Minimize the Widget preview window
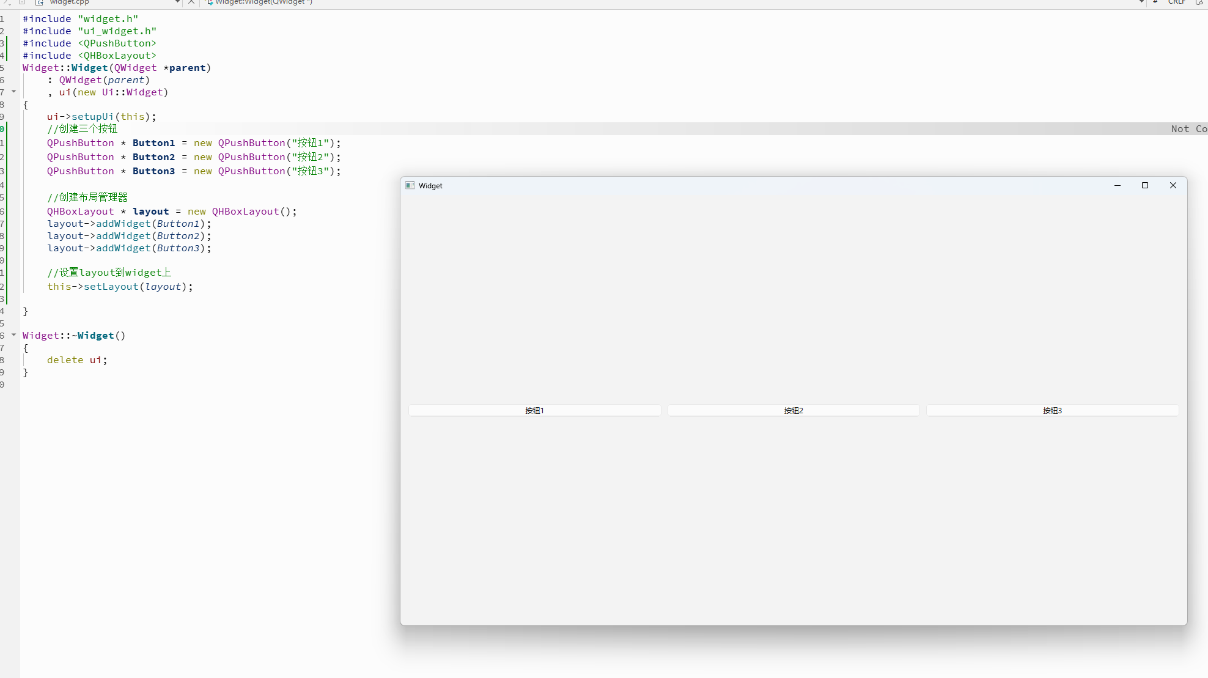The width and height of the screenshot is (1208, 678). pos(1118,185)
